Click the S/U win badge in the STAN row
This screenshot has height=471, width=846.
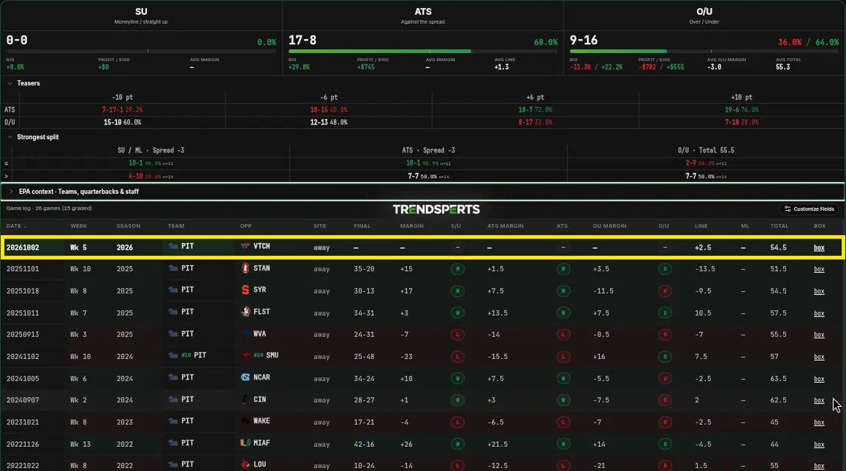(x=457, y=269)
